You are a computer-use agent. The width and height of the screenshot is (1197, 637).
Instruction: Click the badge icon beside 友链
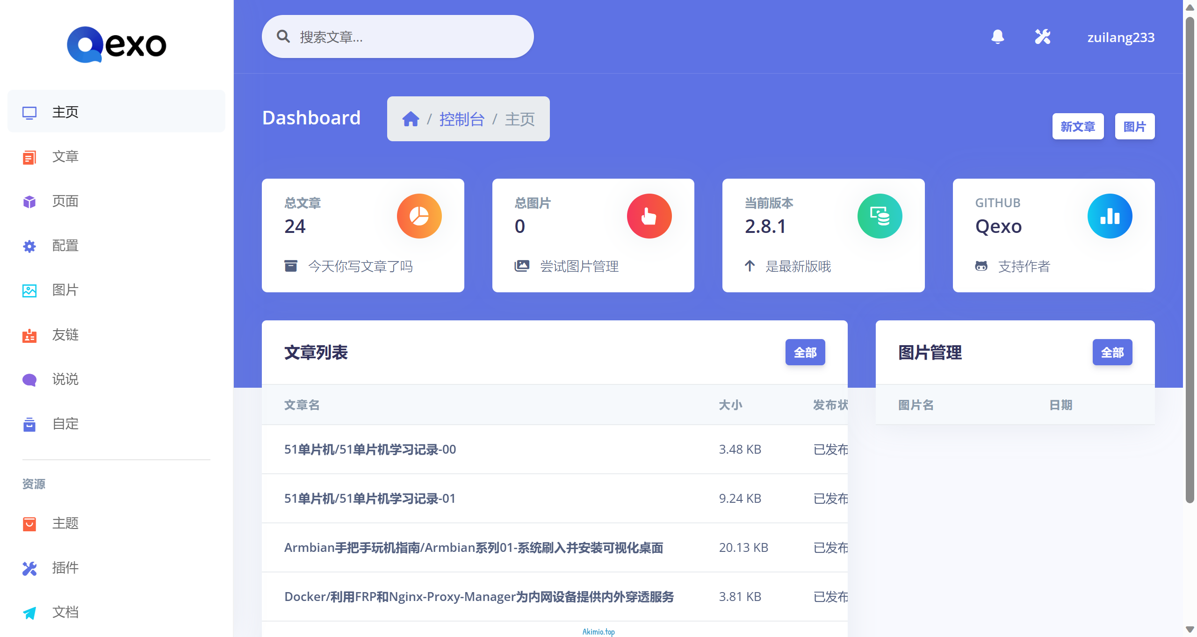coord(29,335)
